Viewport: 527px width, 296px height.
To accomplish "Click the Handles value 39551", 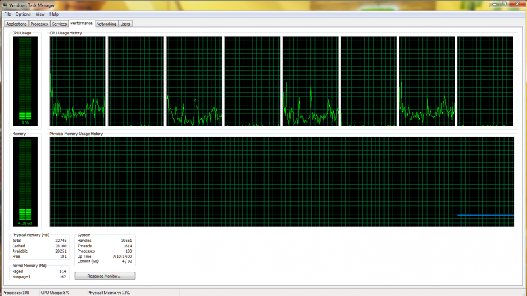I will [126, 241].
